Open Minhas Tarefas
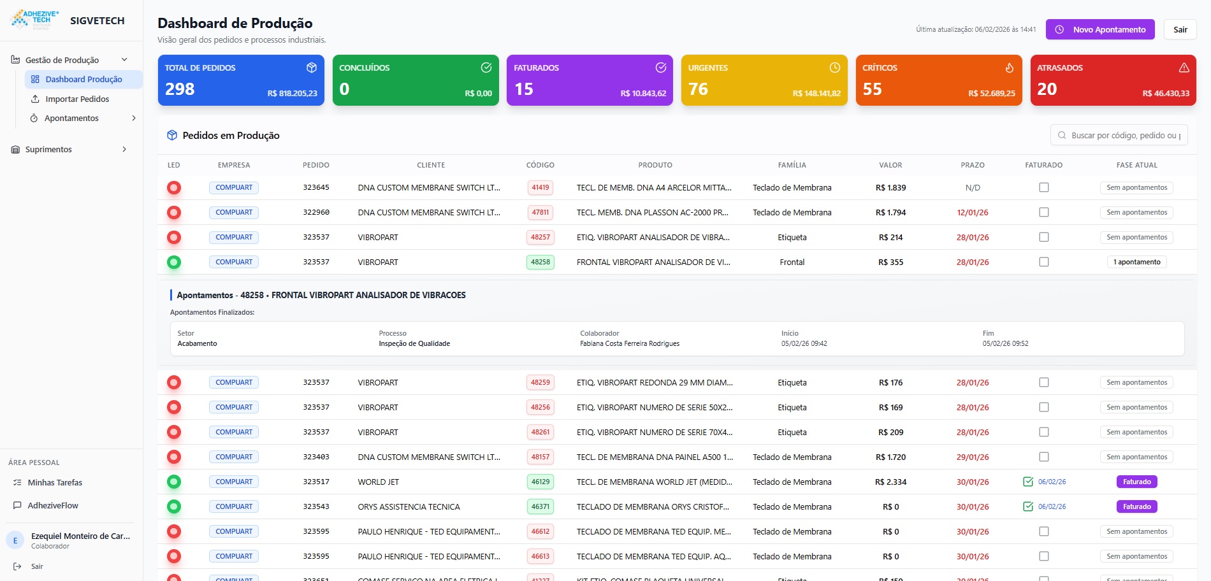The width and height of the screenshot is (1211, 581). (x=55, y=483)
